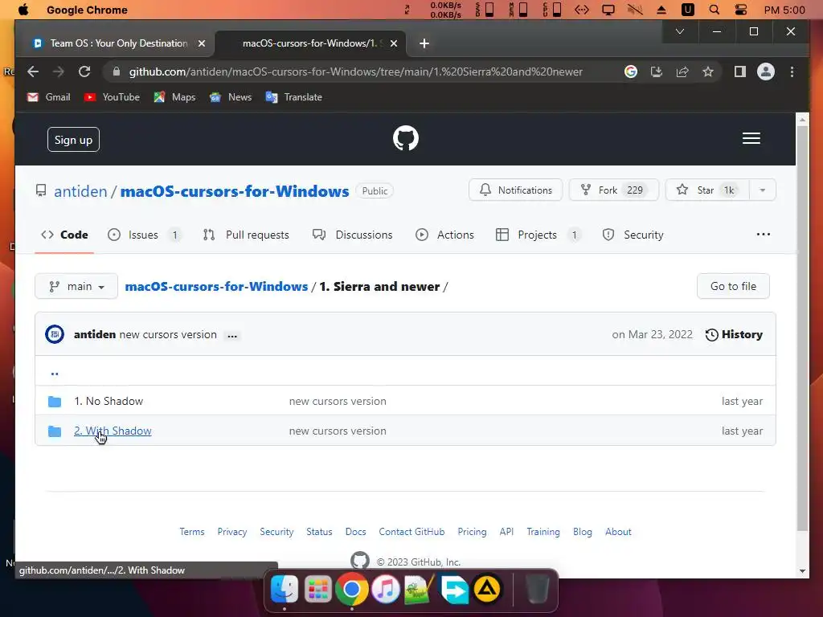Screen dimensions: 823x617
Task: Click the macOS-cursors-for-Windows repo title link
Action: point(235,191)
